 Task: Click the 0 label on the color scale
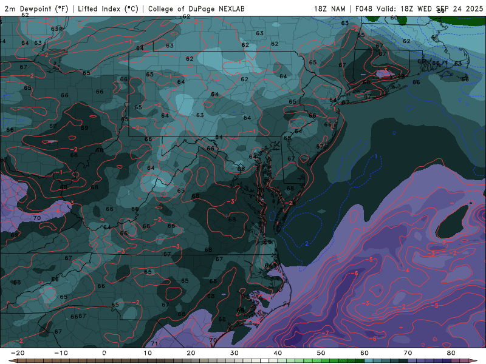point(104,353)
